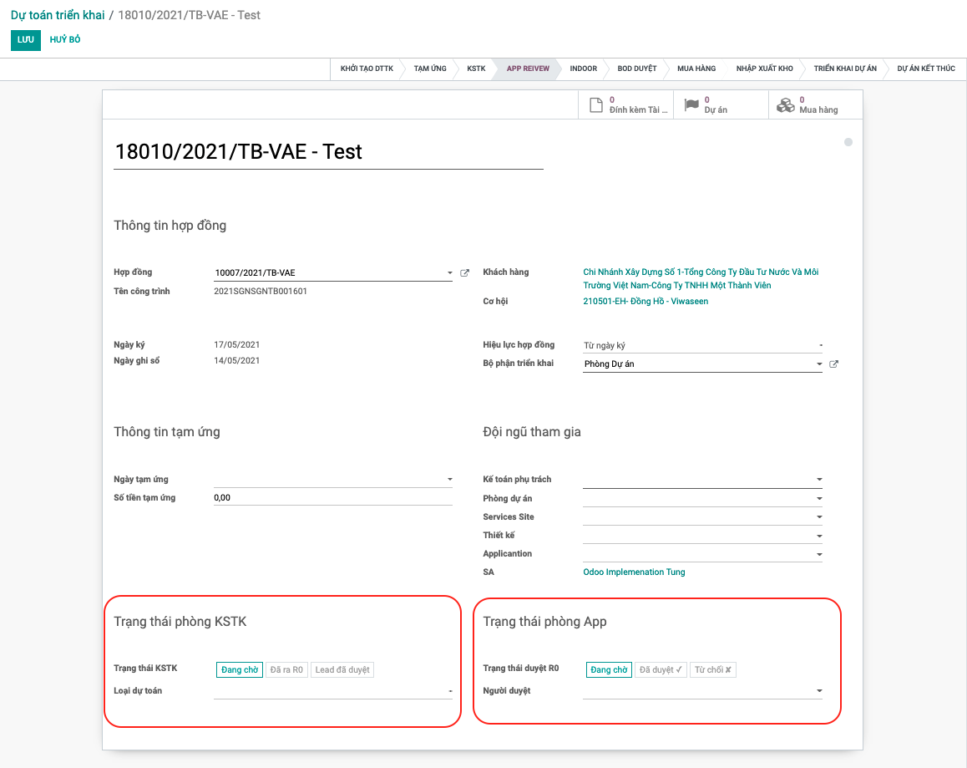Click the Dự án flag icon
This screenshot has height=768, width=967.
click(x=691, y=105)
